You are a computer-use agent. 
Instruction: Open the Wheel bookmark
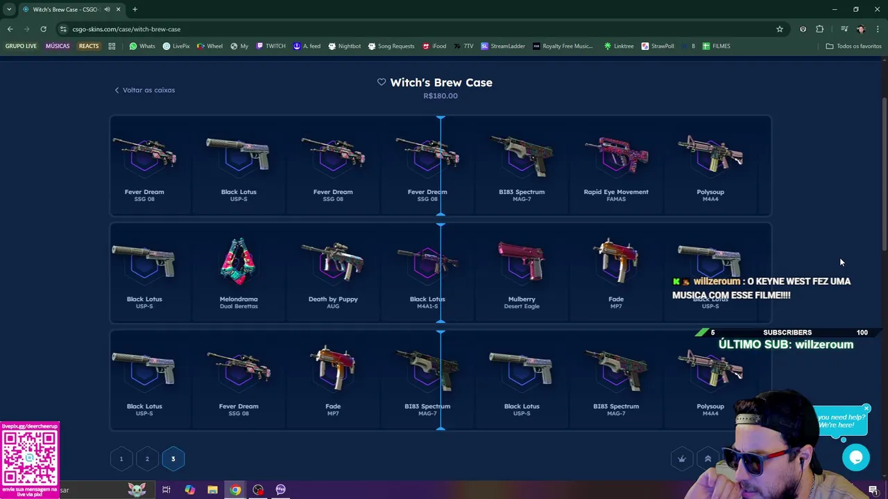click(x=210, y=46)
